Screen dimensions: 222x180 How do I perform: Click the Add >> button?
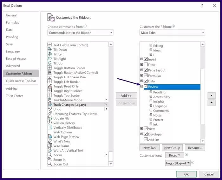[126, 96]
